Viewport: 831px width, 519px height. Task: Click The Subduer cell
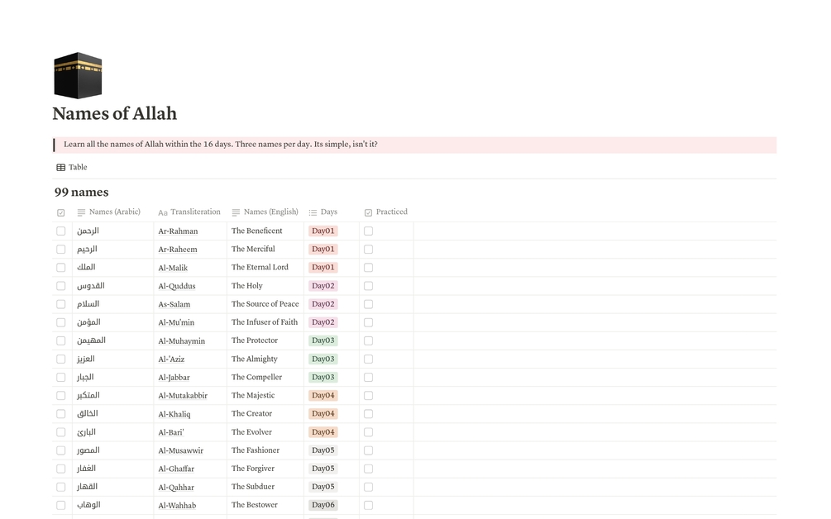pos(265,487)
